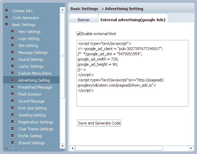Open Sound Settings
Viewport: 197px width, 154px height.
(31, 59)
